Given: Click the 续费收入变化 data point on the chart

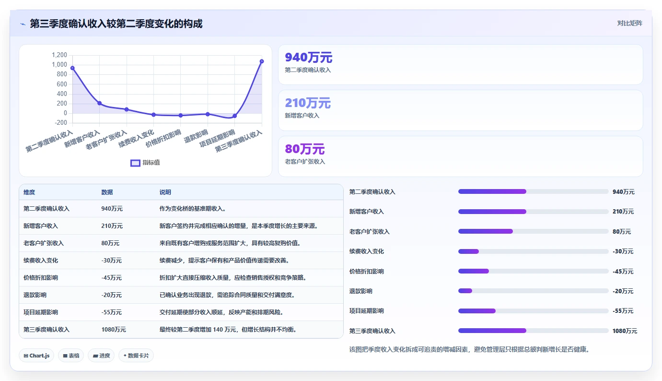Looking at the screenshot, I should [153, 115].
